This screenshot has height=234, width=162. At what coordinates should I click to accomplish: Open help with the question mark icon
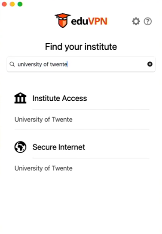[x=148, y=21]
